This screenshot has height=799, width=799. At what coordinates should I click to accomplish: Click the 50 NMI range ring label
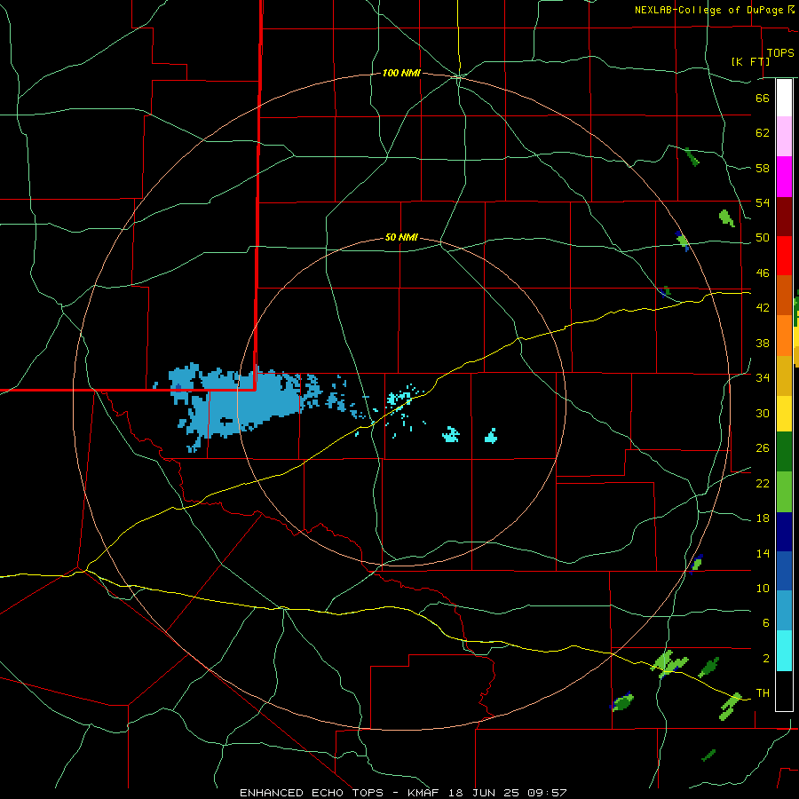[x=401, y=237]
